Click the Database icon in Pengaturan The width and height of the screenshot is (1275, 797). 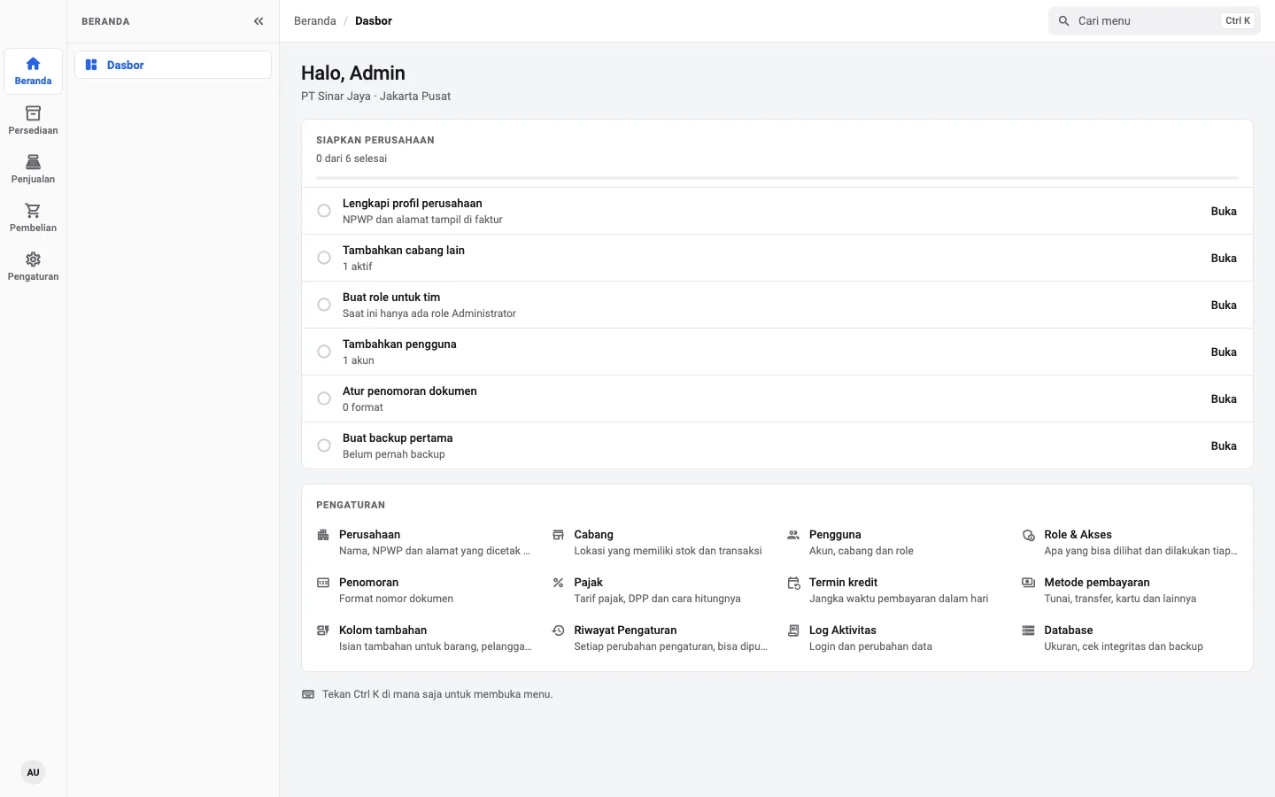tap(1028, 631)
